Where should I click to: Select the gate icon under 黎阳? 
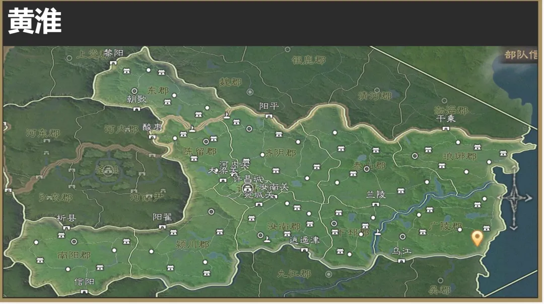(113, 63)
